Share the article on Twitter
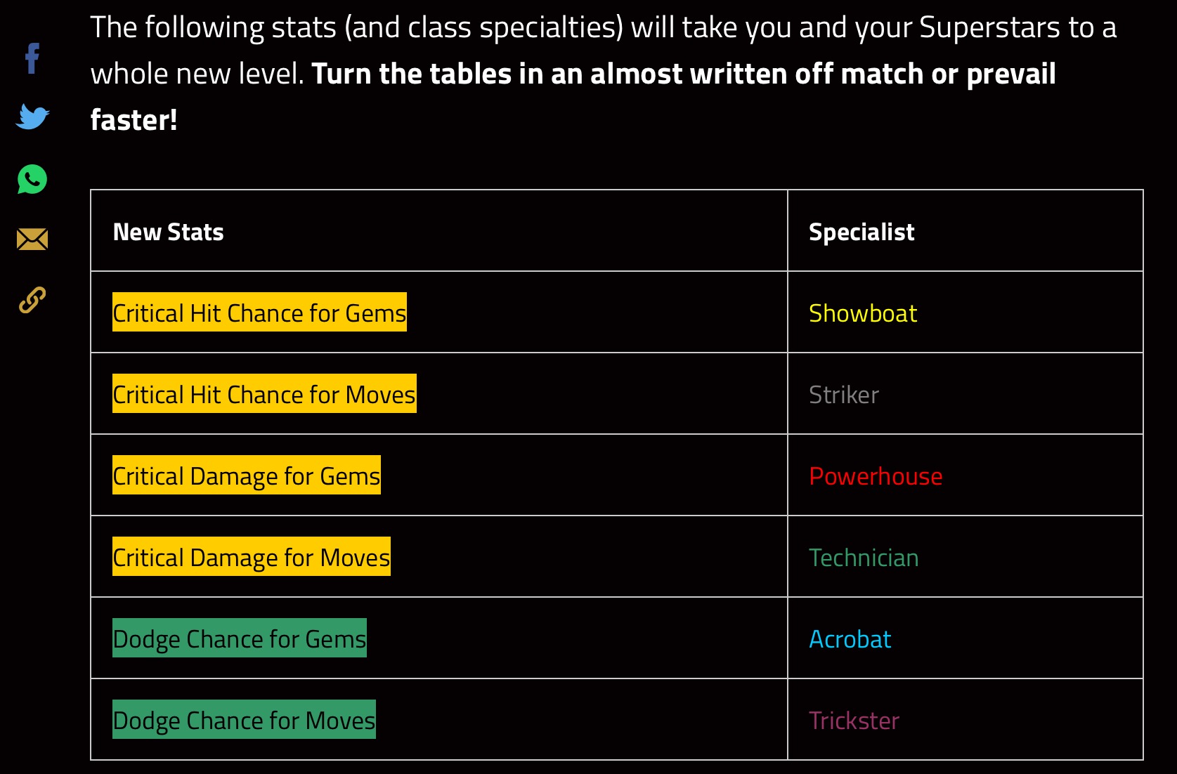This screenshot has width=1177, height=774. tap(32, 117)
